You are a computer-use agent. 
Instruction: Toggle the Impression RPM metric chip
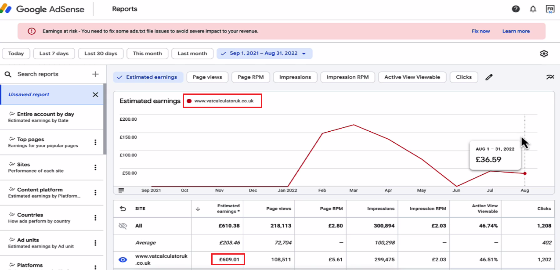tap(348, 77)
